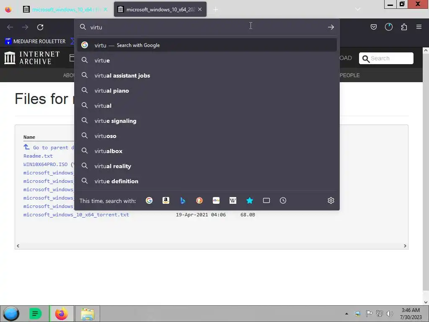Choose the 'virtue signaling' suggestion
The width and height of the screenshot is (429, 322).
pos(207,121)
